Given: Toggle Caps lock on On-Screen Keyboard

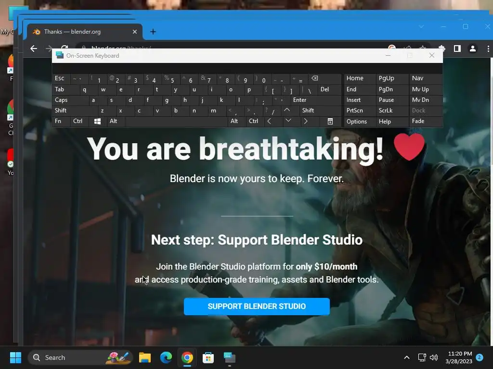Looking at the screenshot, I should pos(70,100).
